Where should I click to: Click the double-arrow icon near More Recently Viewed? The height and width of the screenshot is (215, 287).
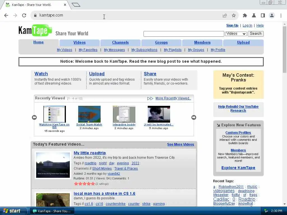pos(150,99)
